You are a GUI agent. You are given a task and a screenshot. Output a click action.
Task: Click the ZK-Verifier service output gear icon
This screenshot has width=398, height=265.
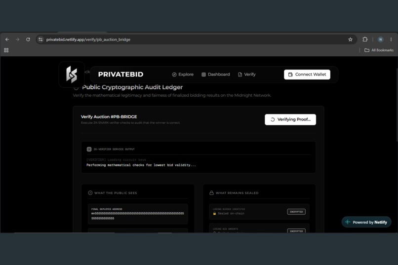[89, 149]
